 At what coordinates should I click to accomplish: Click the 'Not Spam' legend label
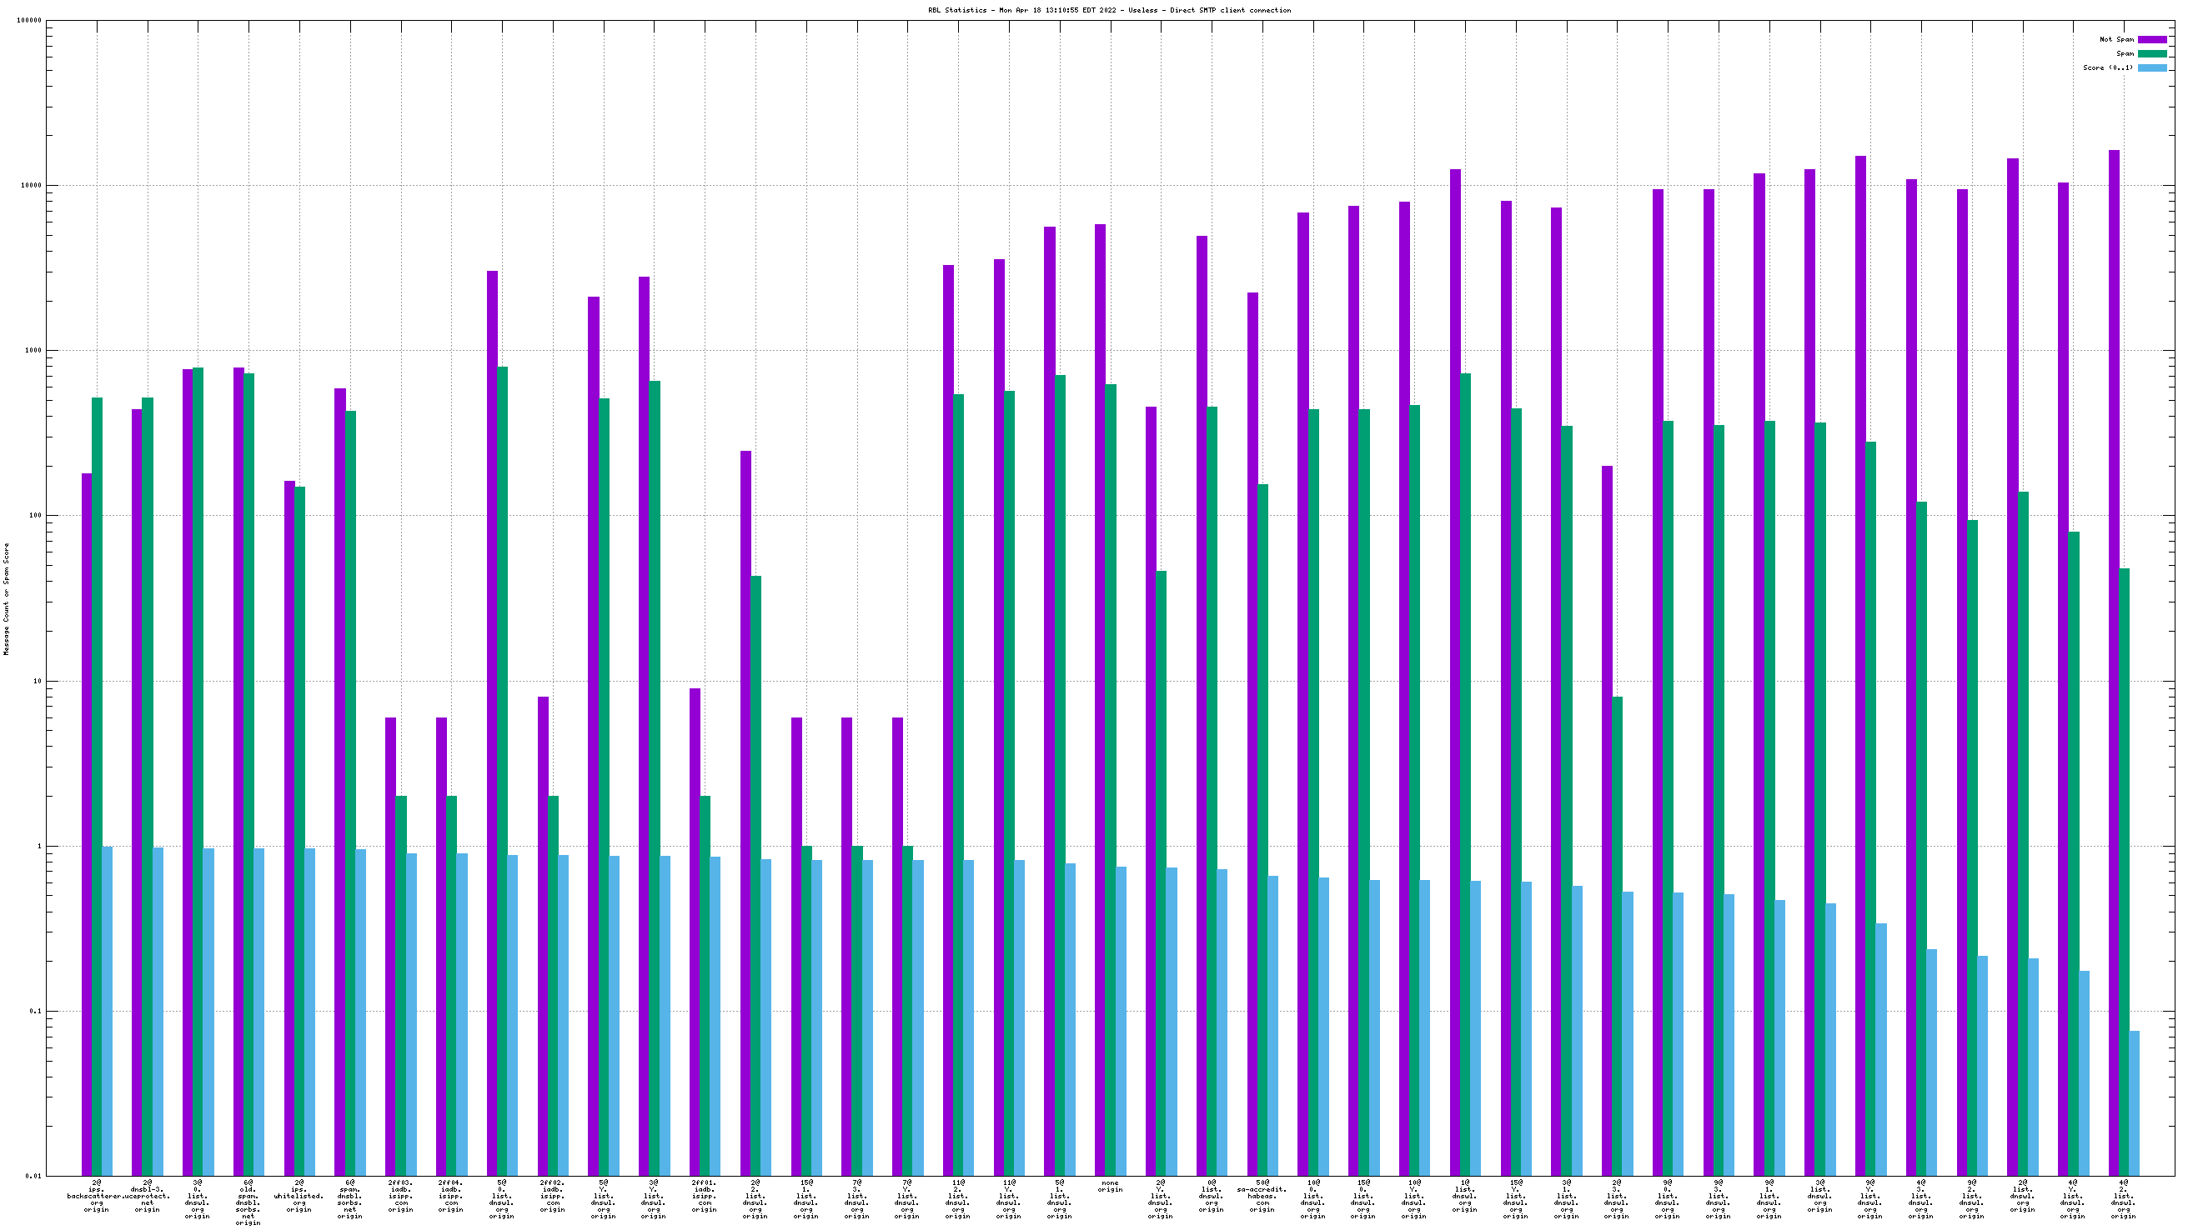[x=2115, y=40]
